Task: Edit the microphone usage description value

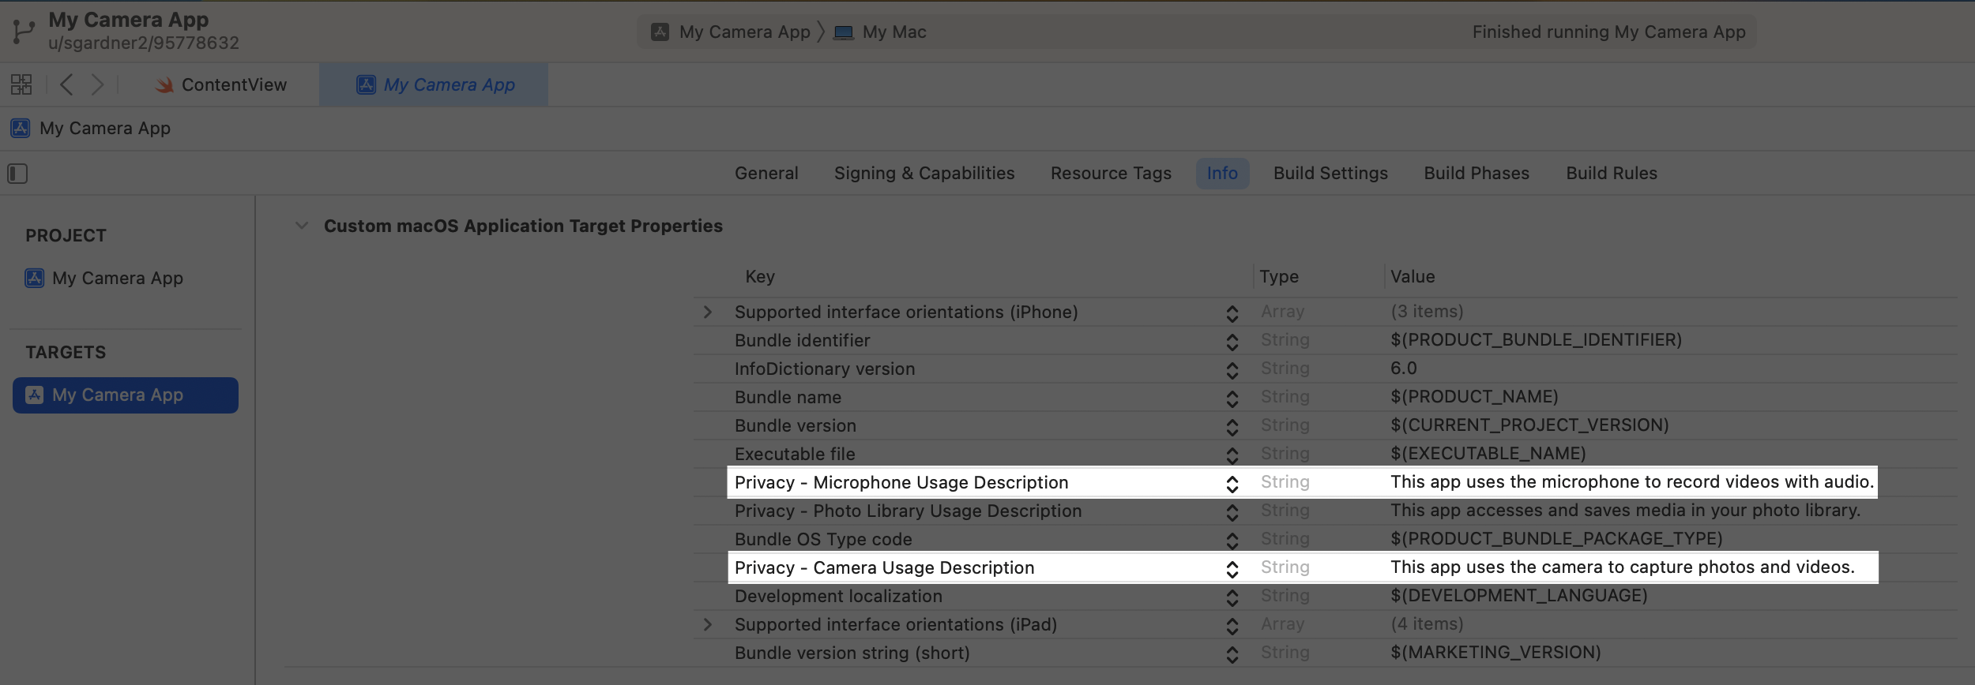Action: click(1632, 481)
